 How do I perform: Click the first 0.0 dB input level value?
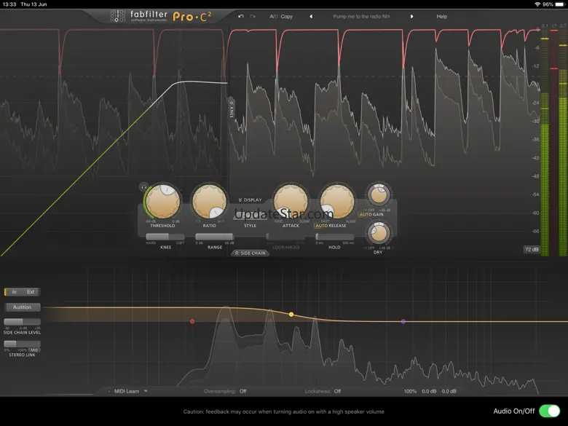click(429, 391)
